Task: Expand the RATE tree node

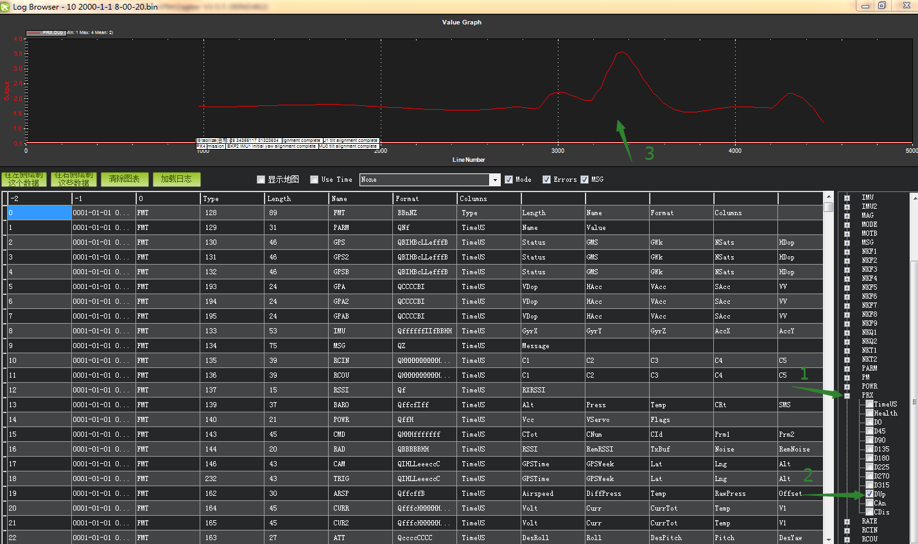Action: click(847, 522)
